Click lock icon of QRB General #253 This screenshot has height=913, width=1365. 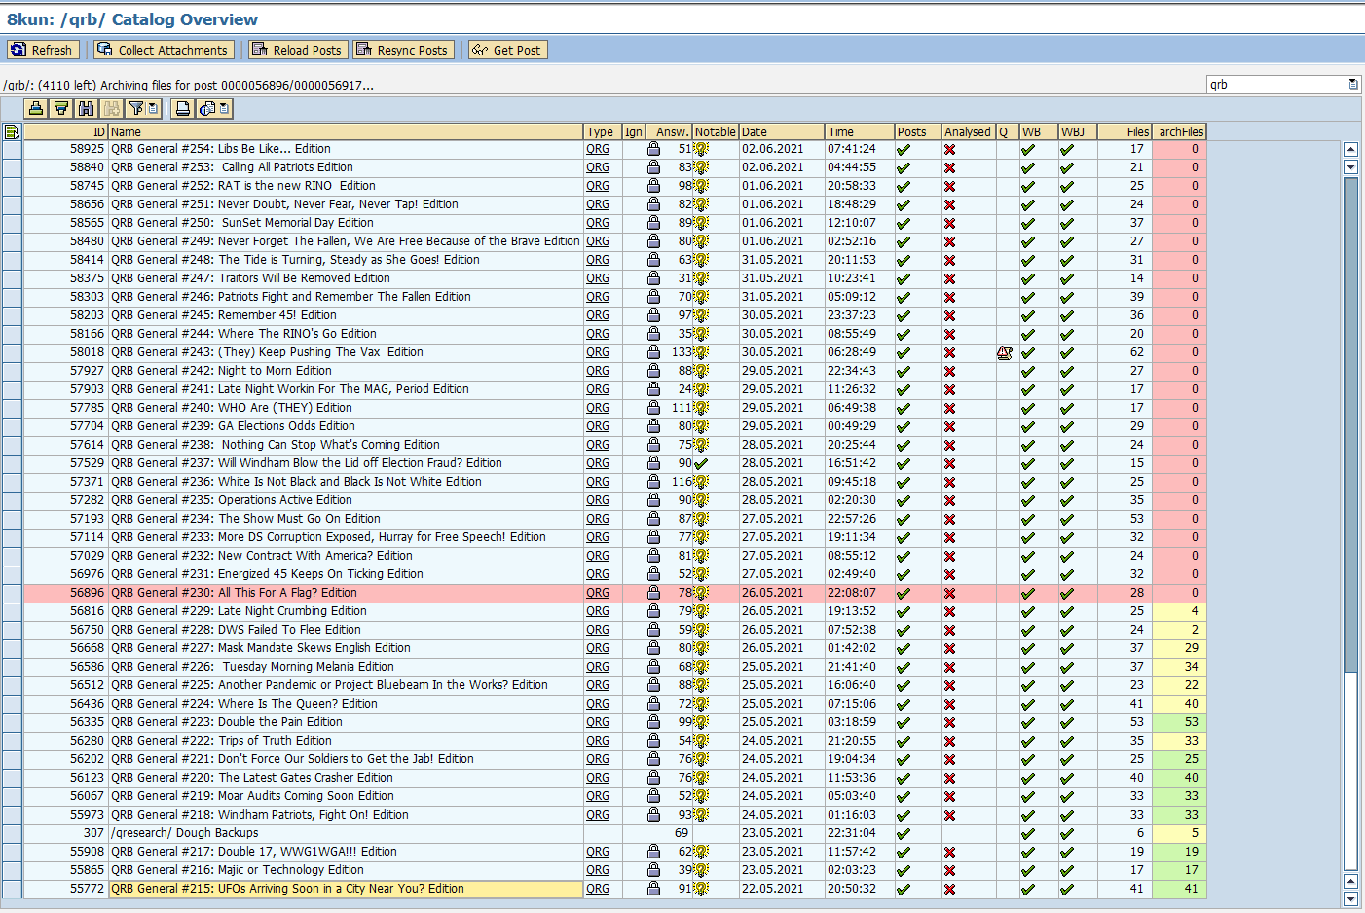tap(653, 167)
